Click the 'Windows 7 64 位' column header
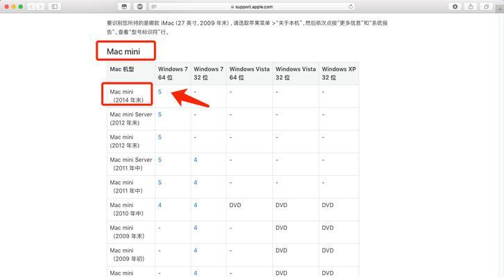 (x=173, y=73)
